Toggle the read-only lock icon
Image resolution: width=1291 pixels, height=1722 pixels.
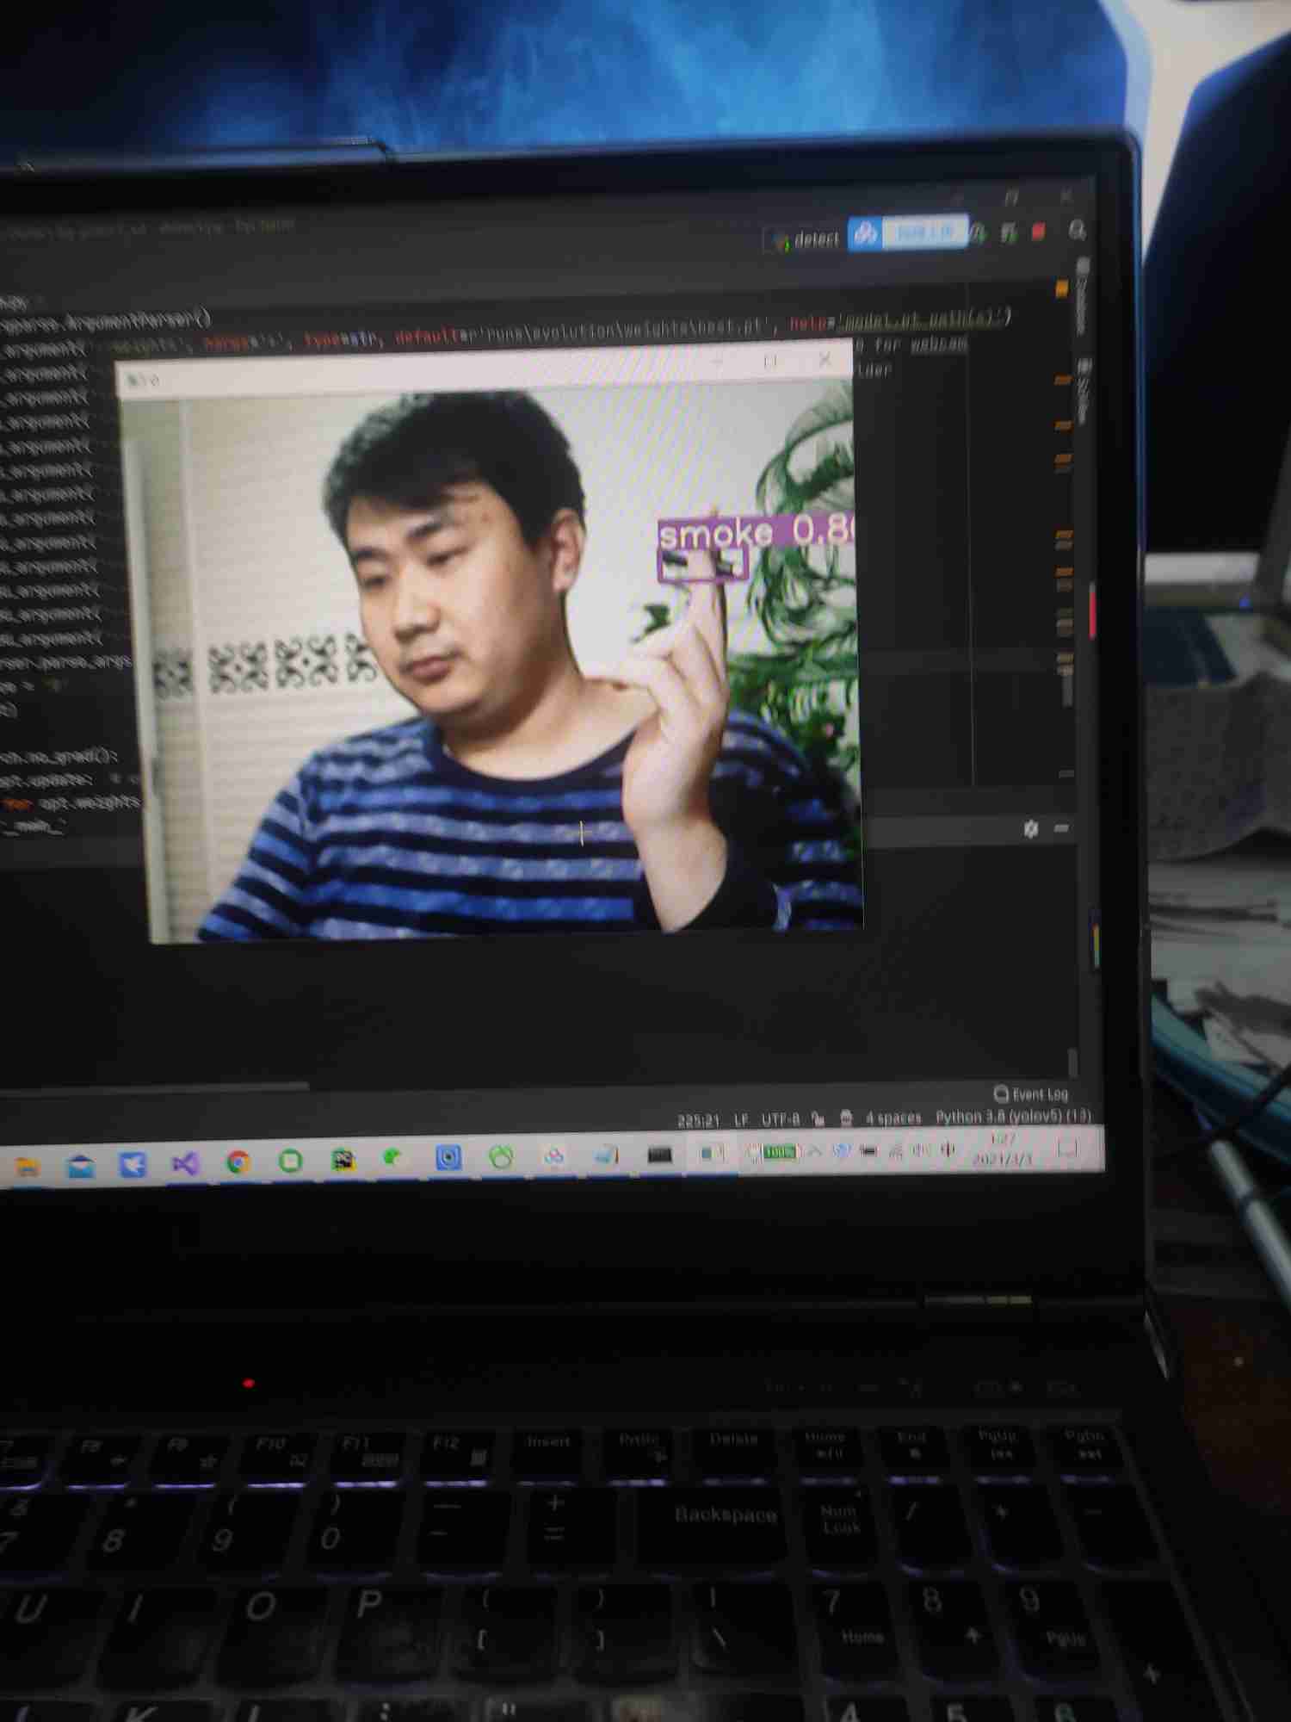coord(818,1119)
